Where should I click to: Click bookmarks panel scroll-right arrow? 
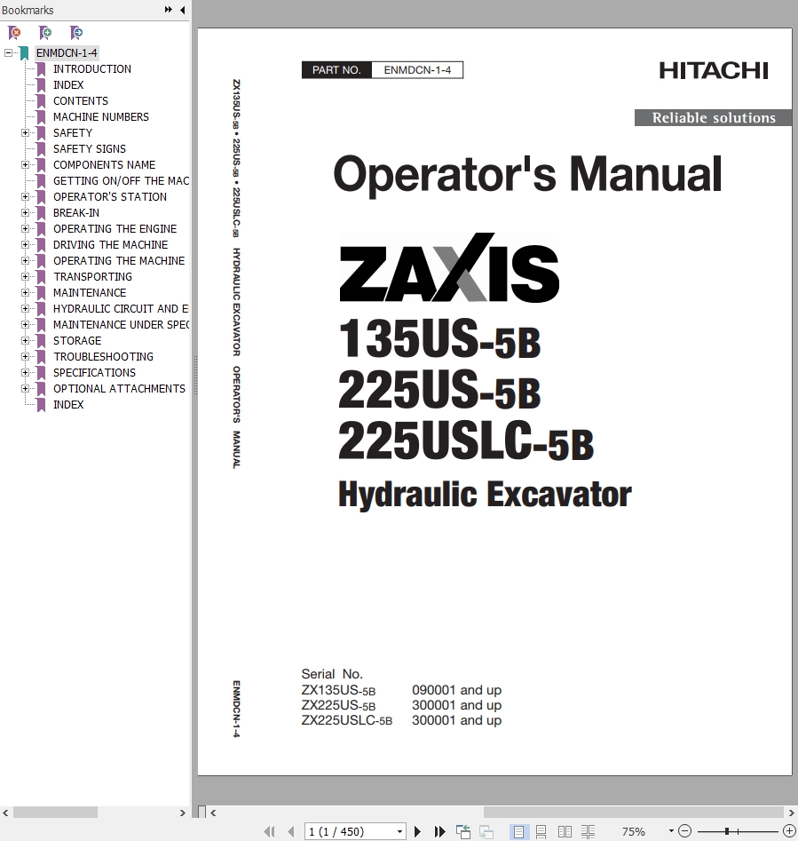182,813
